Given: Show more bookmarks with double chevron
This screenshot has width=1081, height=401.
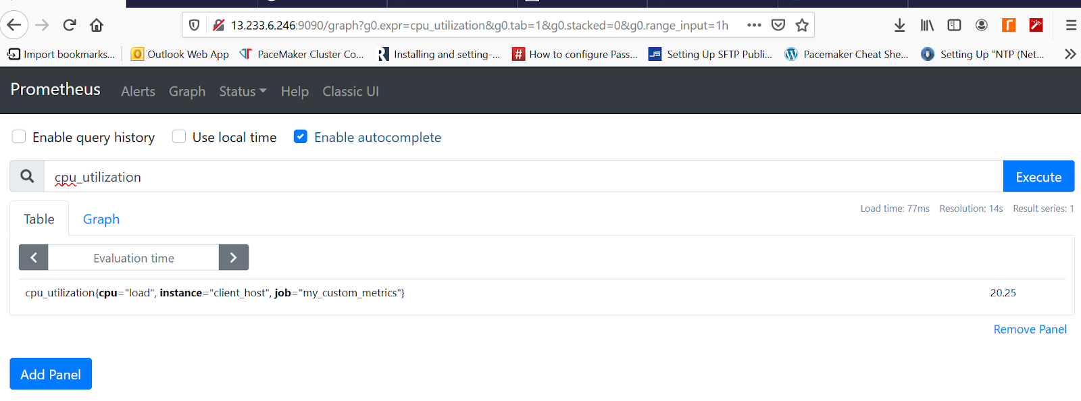Looking at the screenshot, I should pos(1070,54).
